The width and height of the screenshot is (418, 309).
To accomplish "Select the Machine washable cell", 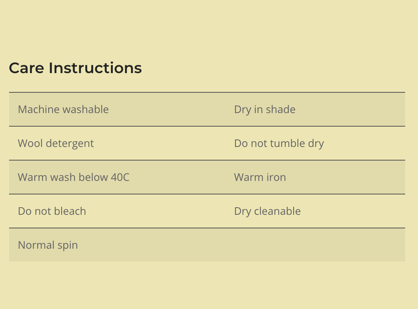I will pos(63,110).
